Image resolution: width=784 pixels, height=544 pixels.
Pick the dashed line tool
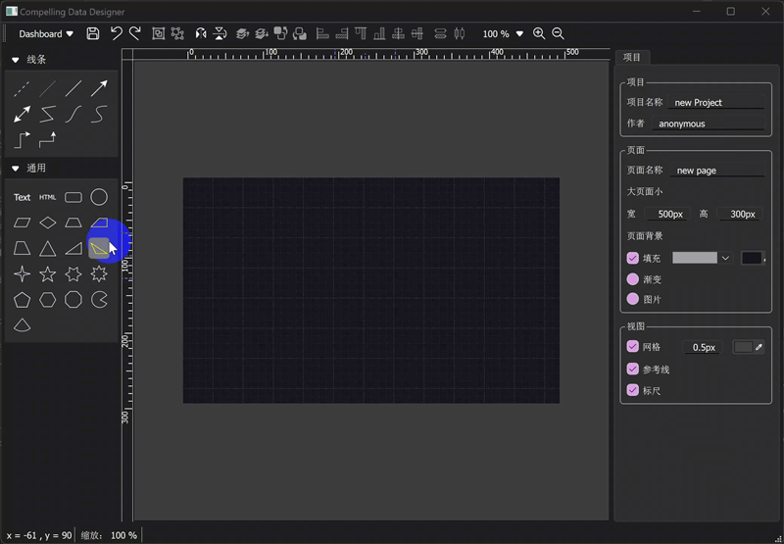coord(22,88)
